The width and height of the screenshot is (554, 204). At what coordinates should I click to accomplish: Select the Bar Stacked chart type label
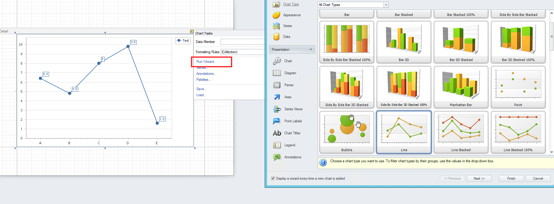(x=404, y=14)
